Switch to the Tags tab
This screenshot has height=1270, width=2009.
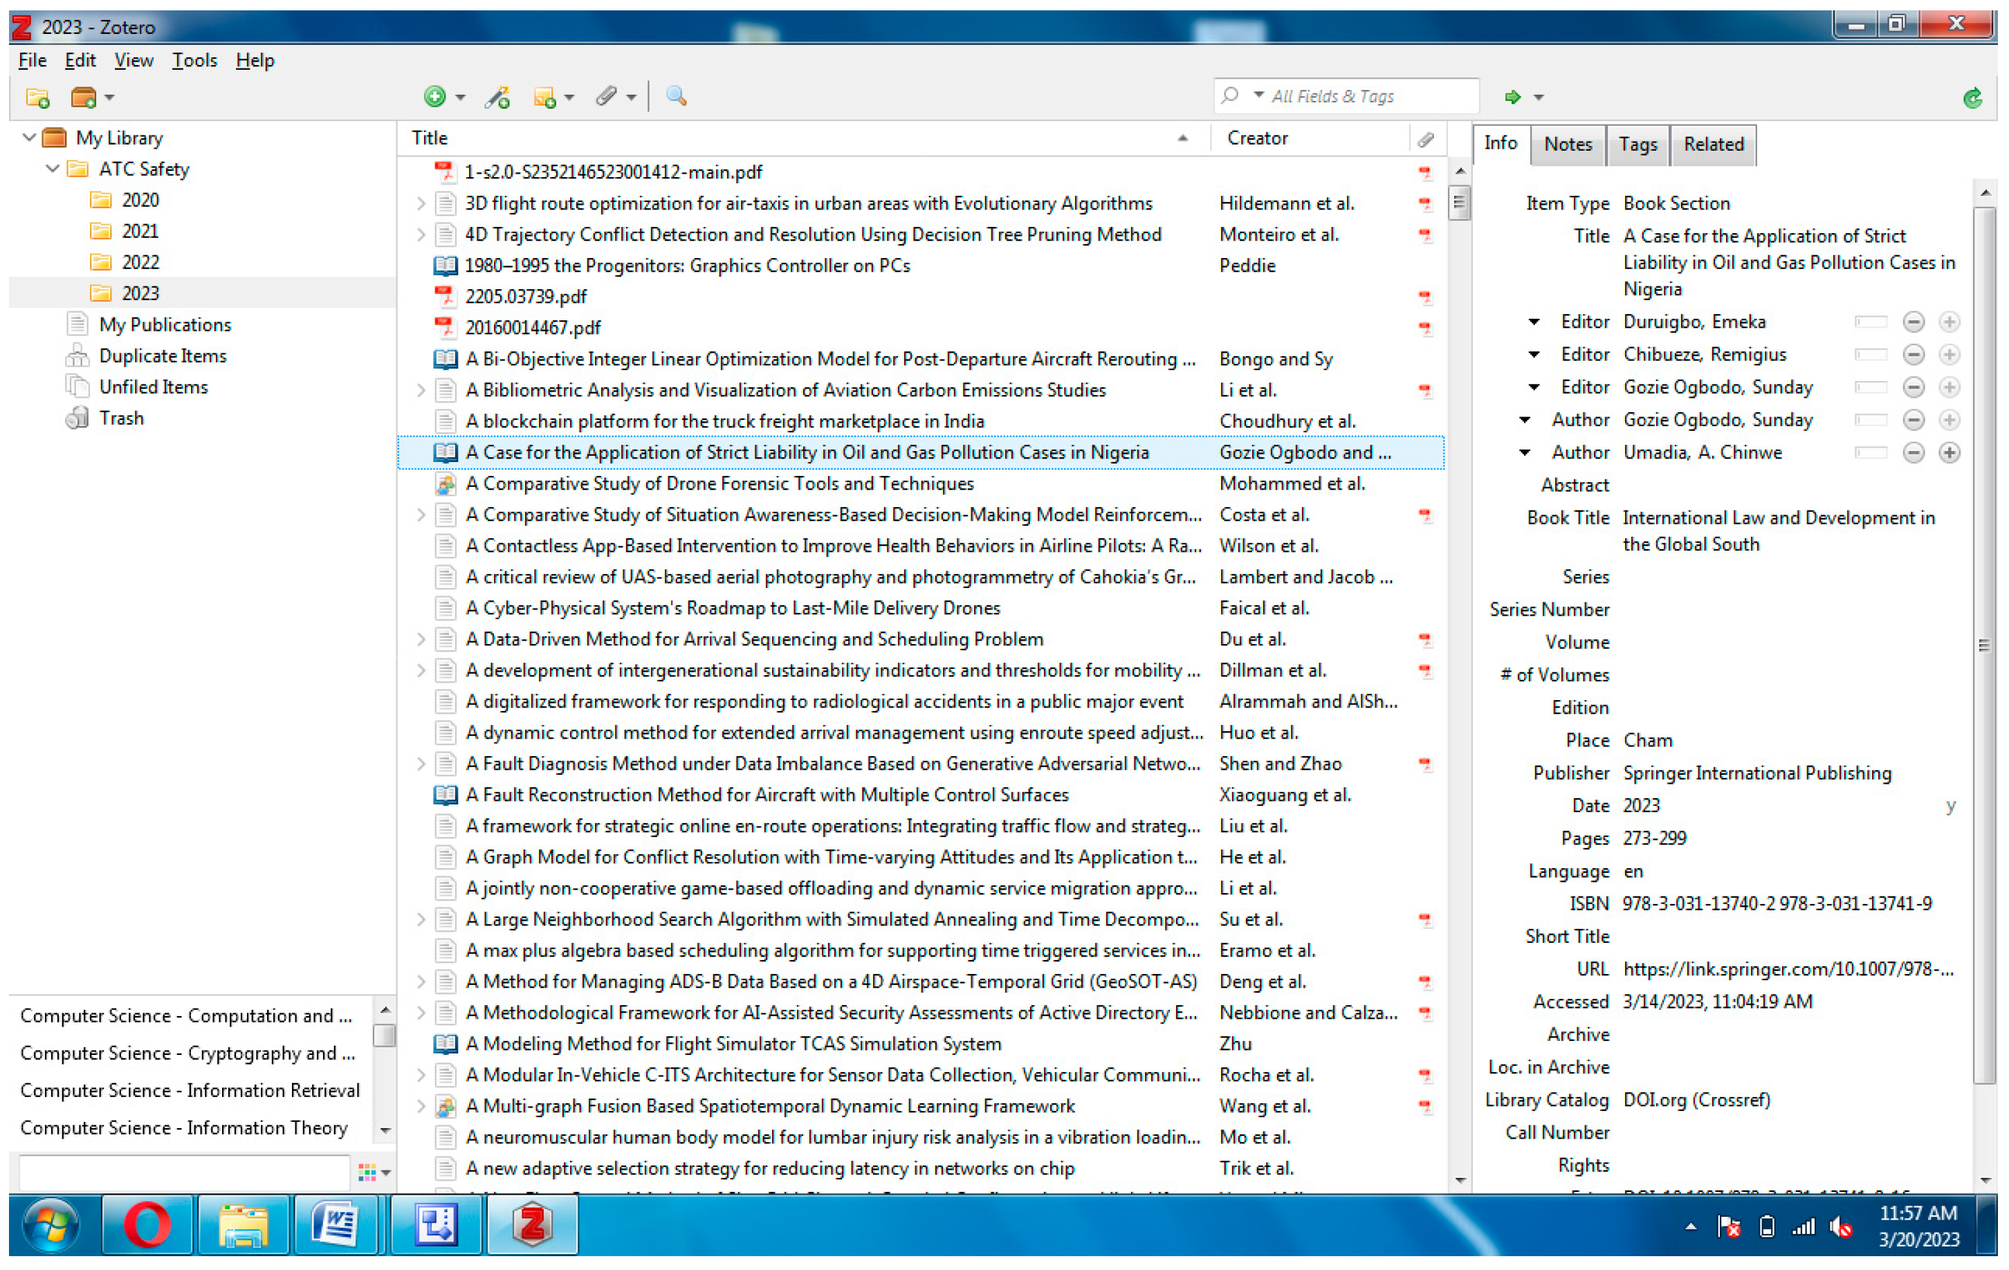1637,143
